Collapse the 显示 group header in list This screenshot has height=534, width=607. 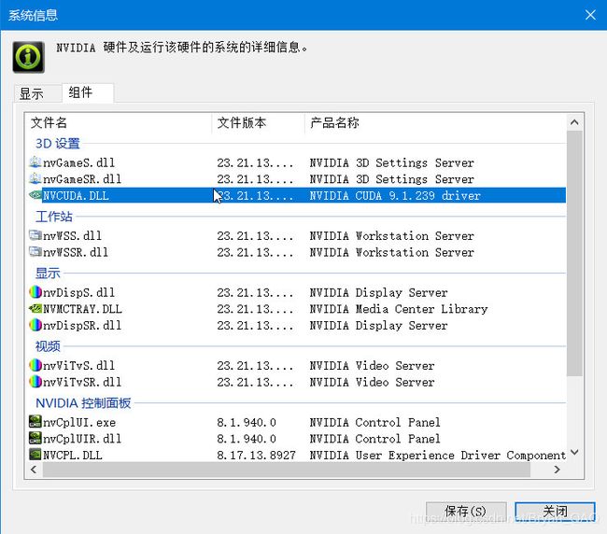48,274
